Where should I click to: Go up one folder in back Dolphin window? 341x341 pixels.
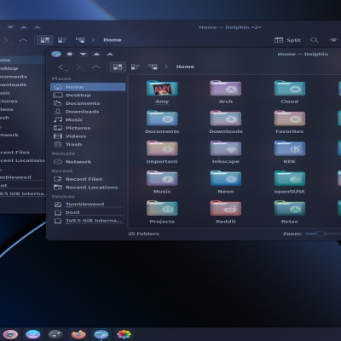[x=23, y=40]
